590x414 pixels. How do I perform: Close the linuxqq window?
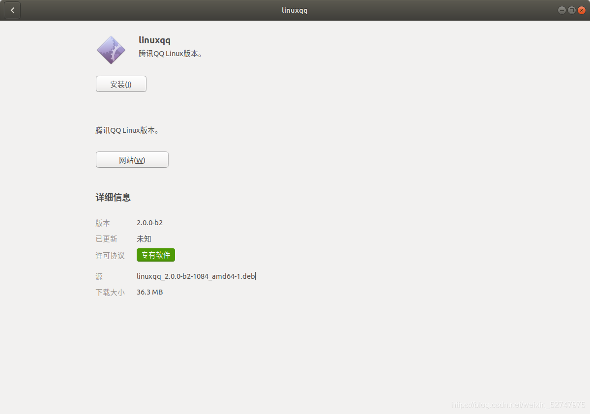582,10
